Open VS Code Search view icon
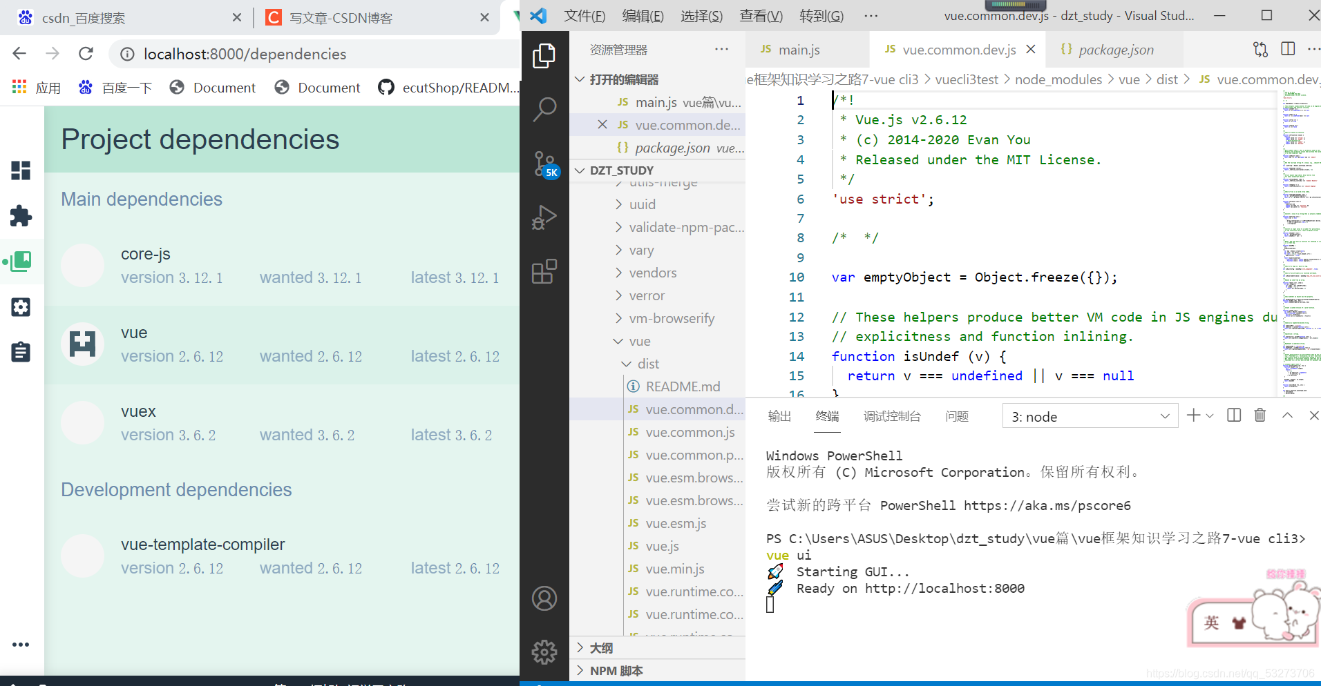The width and height of the screenshot is (1321, 686). [544, 109]
